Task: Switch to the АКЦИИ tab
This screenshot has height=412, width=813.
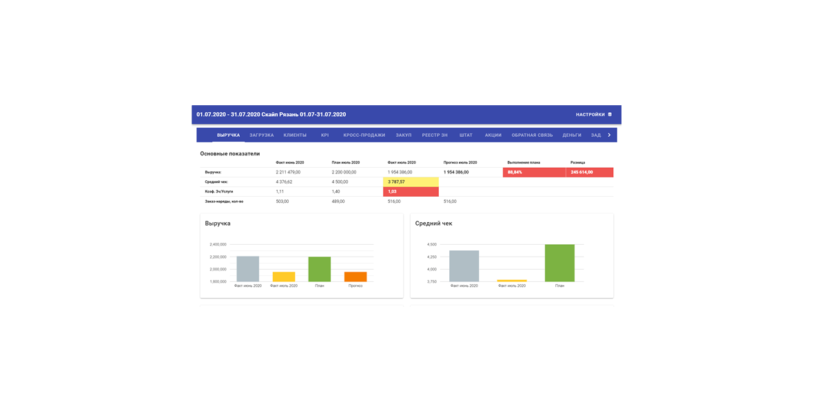Action: coord(493,135)
